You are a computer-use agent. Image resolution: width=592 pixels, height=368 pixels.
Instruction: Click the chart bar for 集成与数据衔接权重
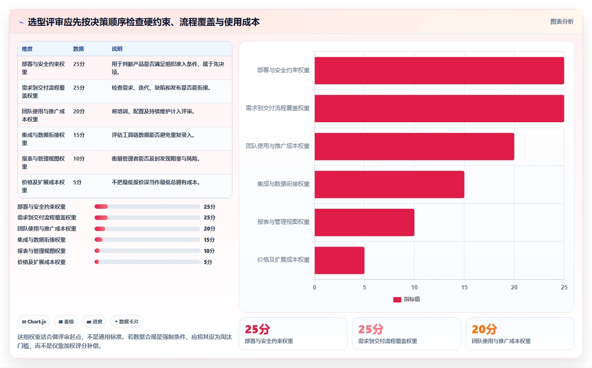389,184
